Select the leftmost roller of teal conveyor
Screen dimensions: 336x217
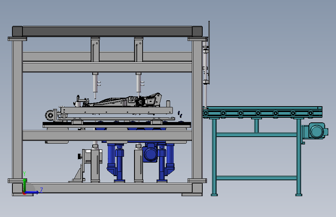[206, 113]
